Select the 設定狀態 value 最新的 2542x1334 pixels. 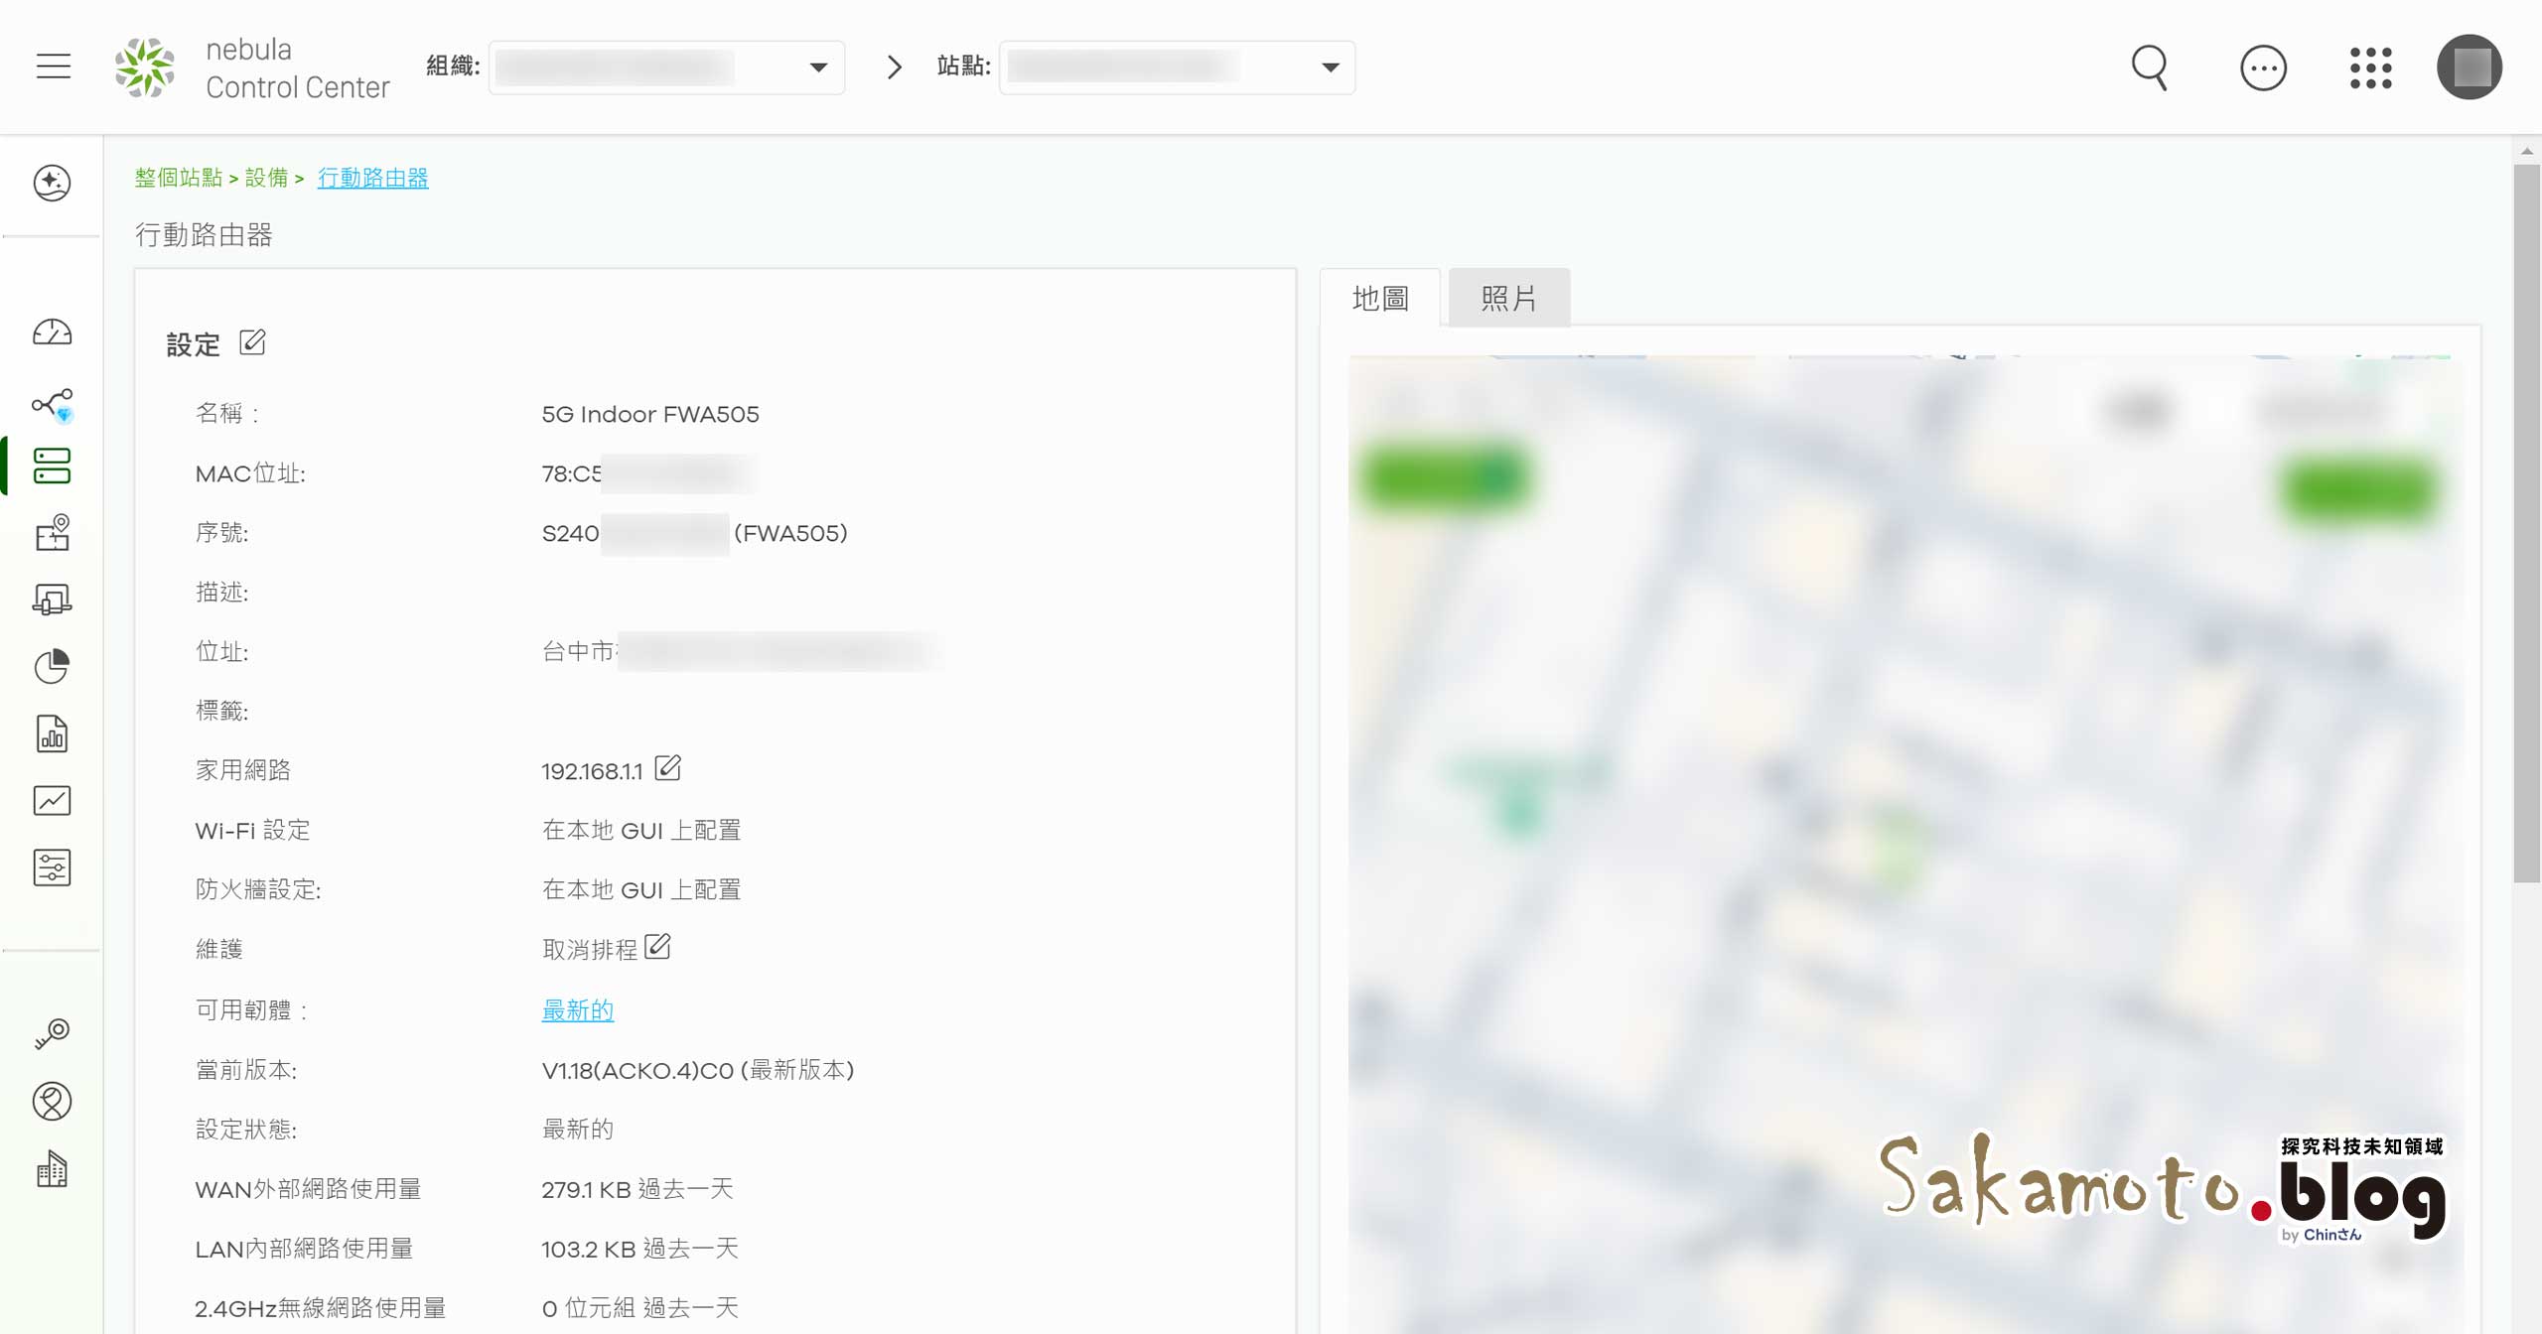click(578, 1130)
